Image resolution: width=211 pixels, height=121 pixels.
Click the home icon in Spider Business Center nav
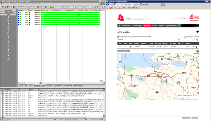click(119, 26)
